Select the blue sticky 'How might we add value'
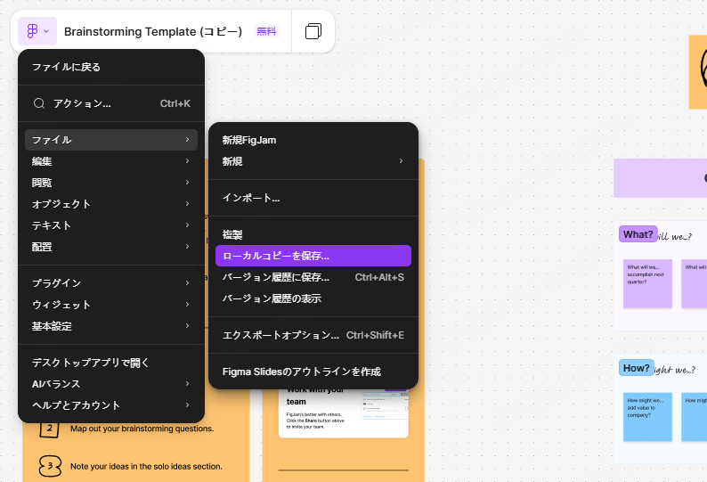This screenshot has height=482, width=707. tap(647, 417)
